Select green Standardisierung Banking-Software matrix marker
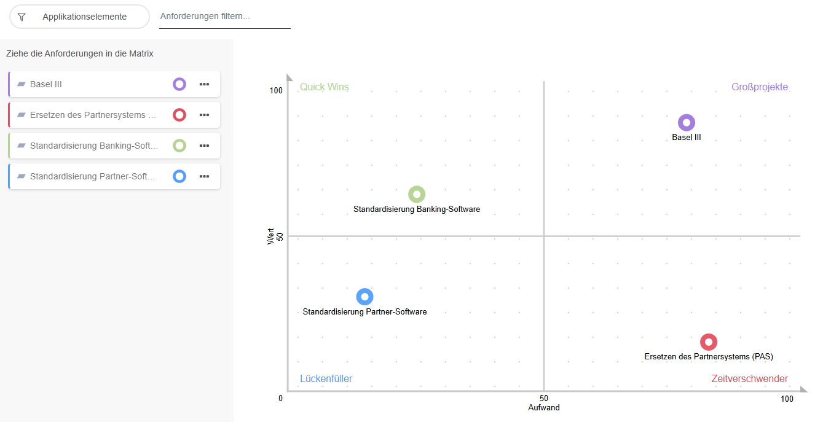This screenshot has height=422, width=831. pos(417,194)
